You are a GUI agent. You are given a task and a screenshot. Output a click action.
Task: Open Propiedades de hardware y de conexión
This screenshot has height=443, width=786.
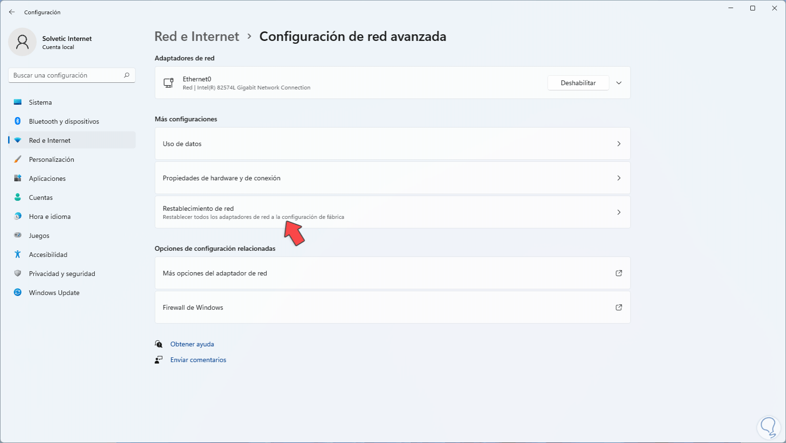(393, 178)
